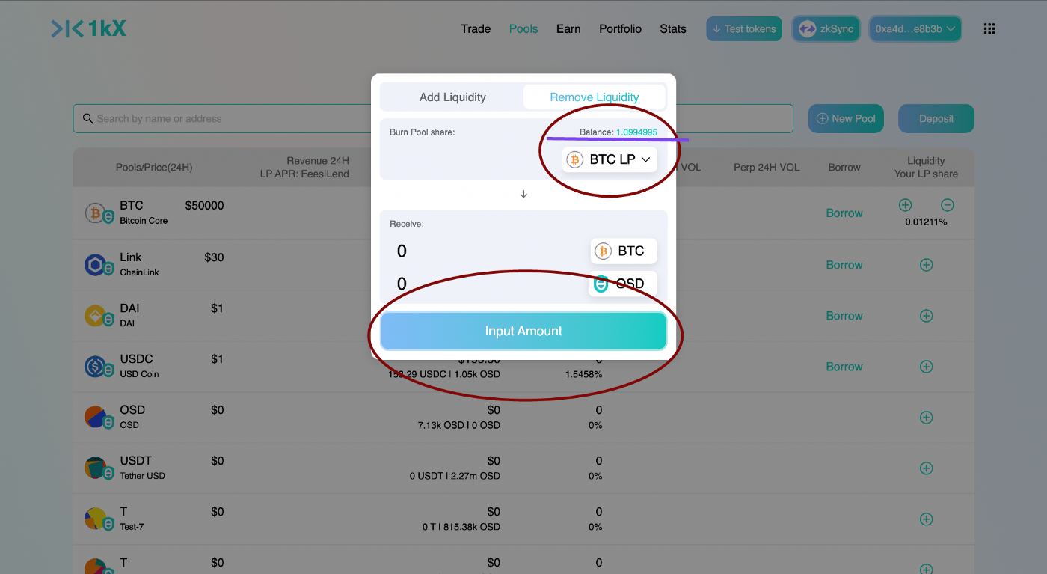
Task: Click the plus icon in OSD row
Action: coord(926,418)
